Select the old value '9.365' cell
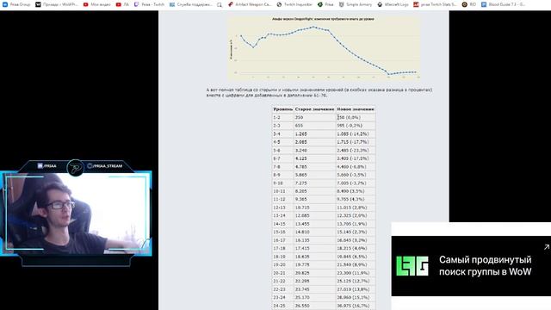The width and height of the screenshot is (551, 310). click(314, 199)
